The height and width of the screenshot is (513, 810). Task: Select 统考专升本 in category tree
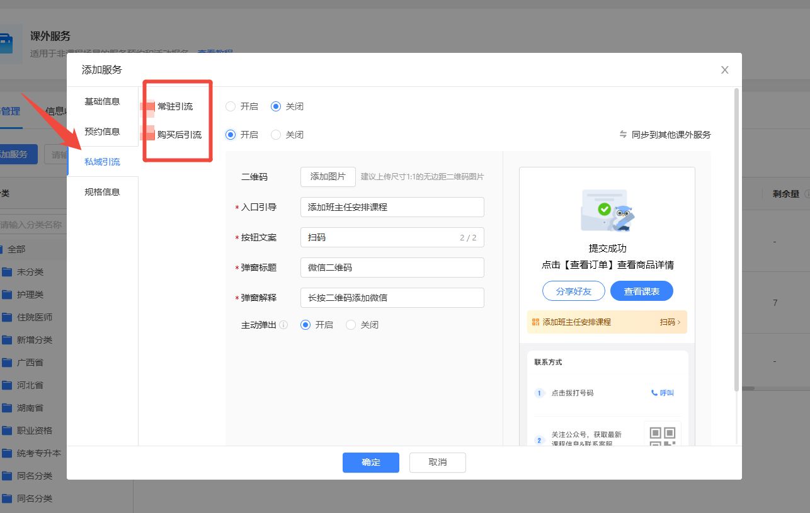coord(39,453)
